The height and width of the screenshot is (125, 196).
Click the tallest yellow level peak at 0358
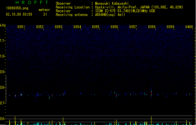pos(151,121)
